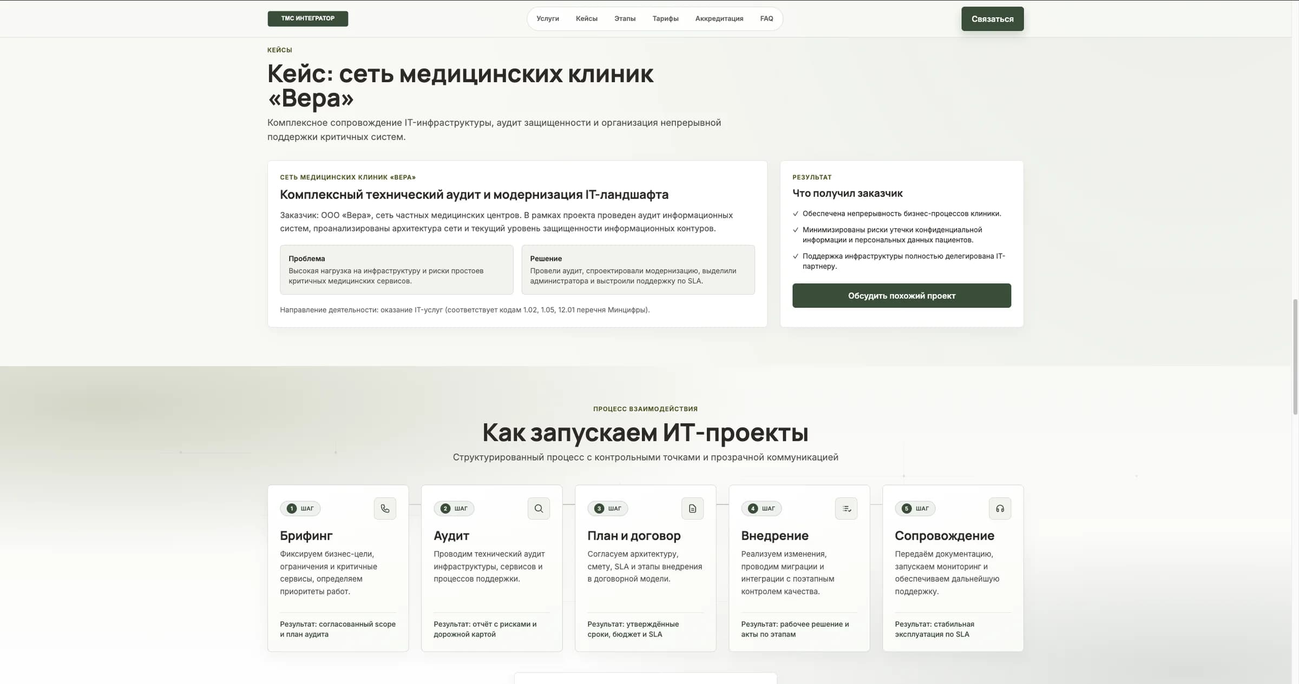Click 'Результат: отчёт с рисками и дорожной картой'
This screenshot has height=684, width=1299.
pos(485,629)
